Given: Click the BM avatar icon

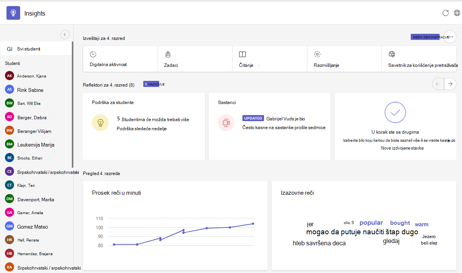Looking at the screenshot, I should pos(9,144).
